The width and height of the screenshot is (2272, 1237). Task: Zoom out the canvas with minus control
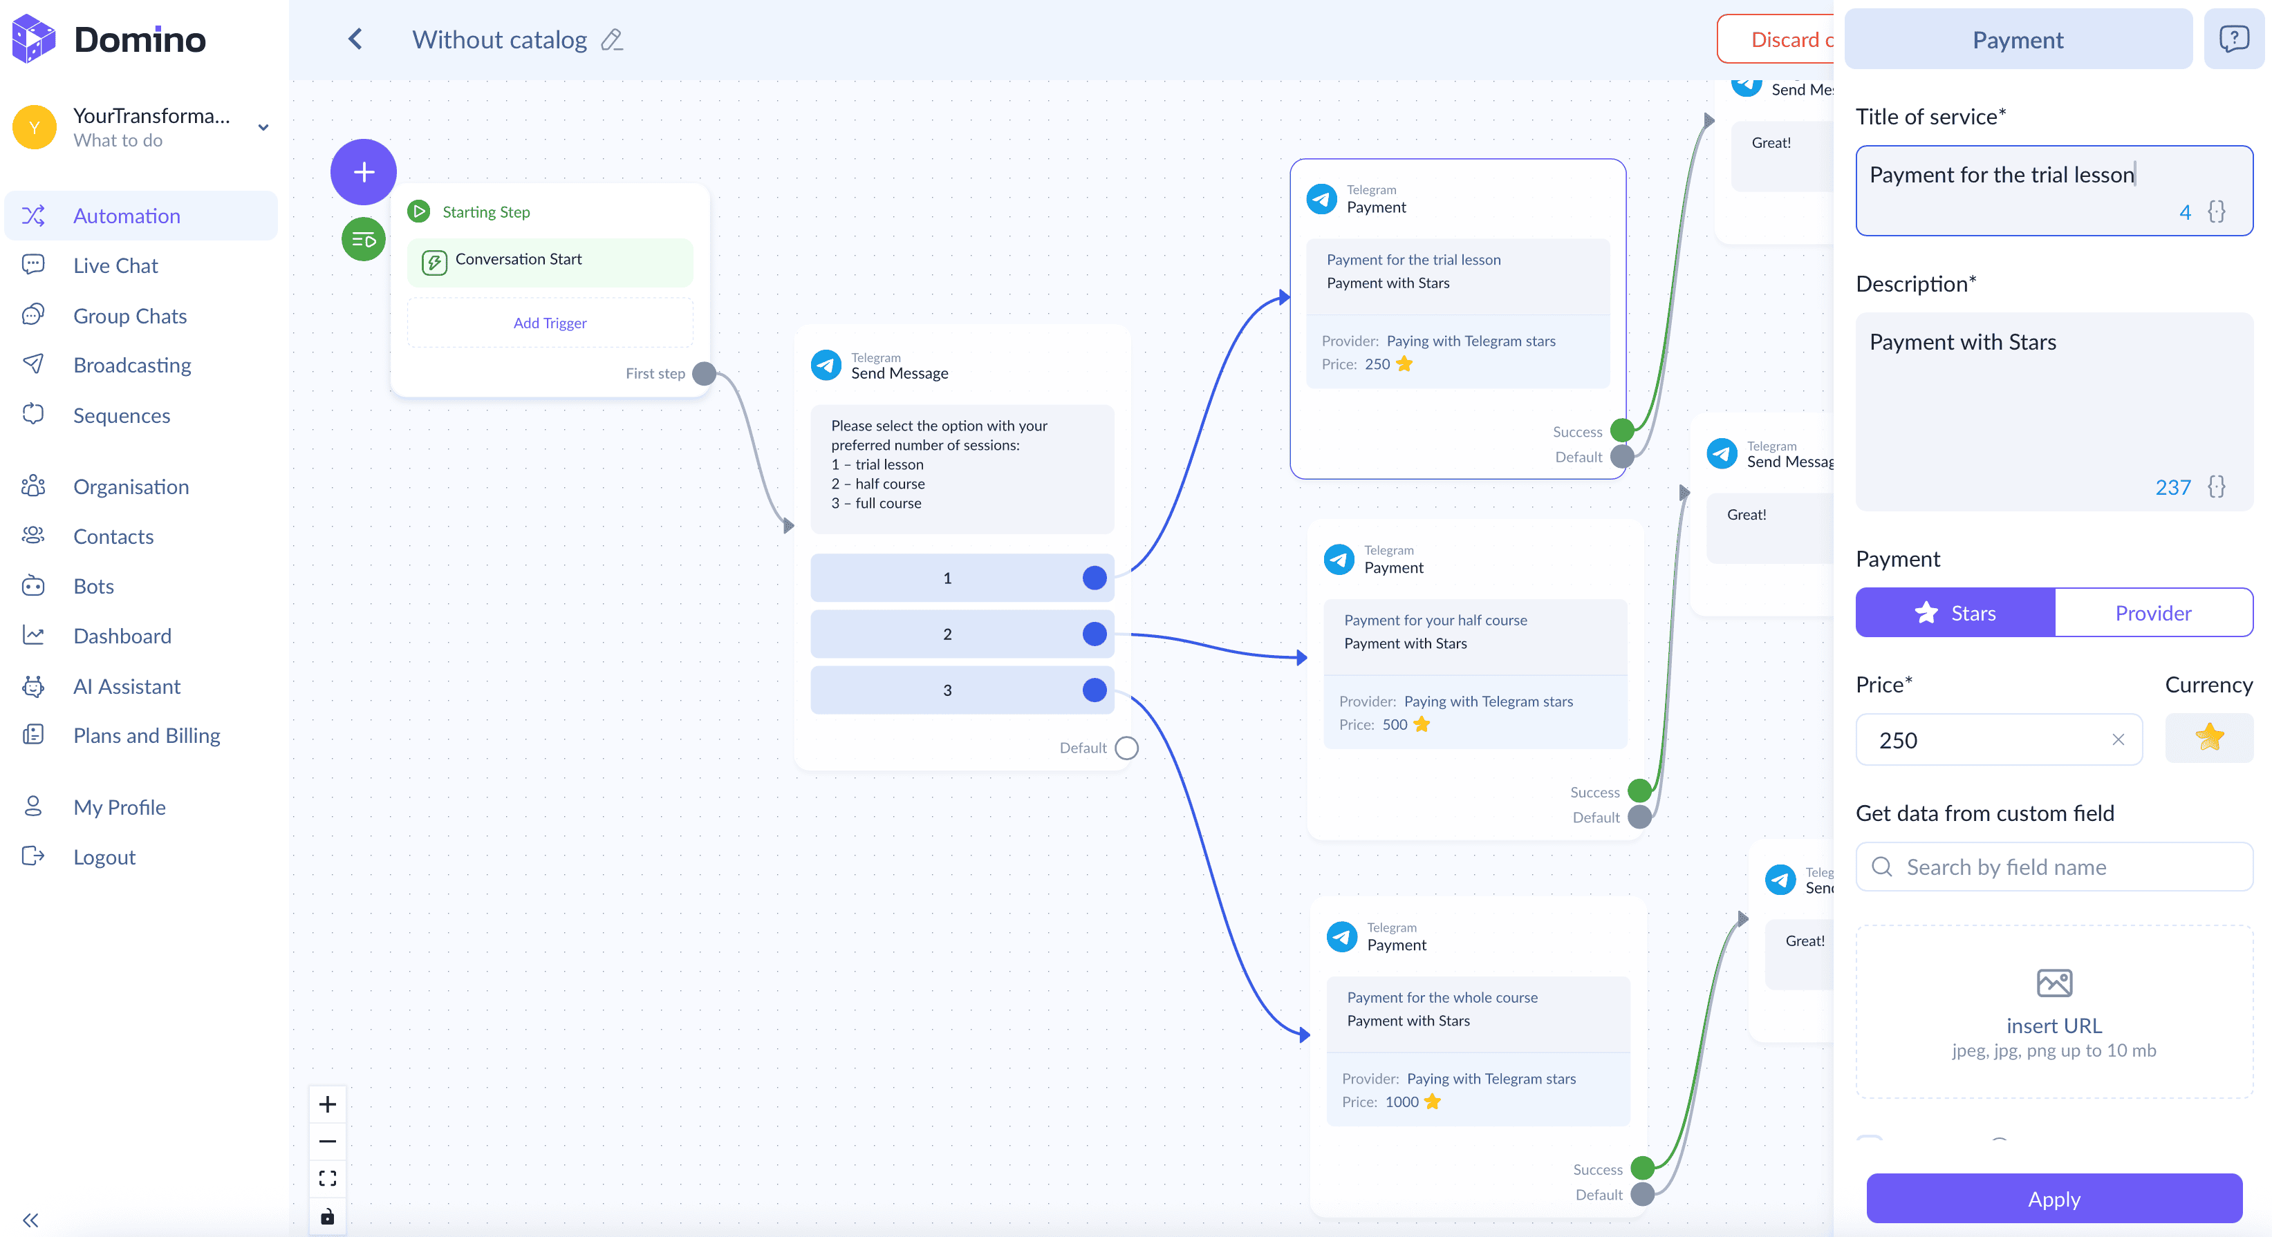(x=327, y=1142)
